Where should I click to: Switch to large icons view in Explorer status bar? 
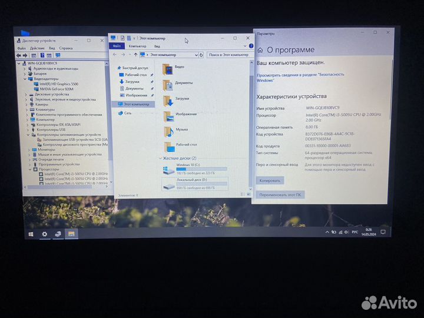[x=249, y=194]
